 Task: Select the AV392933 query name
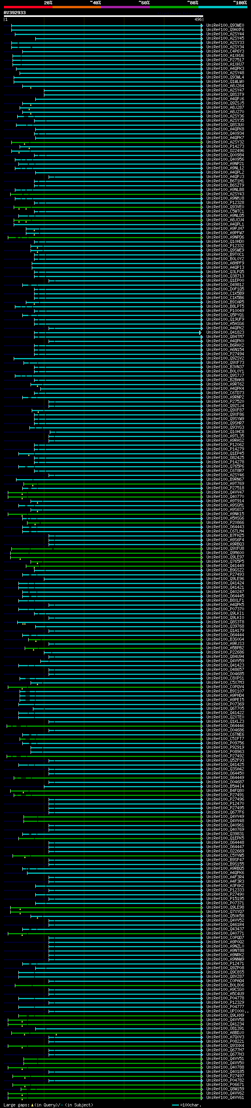coord(15,13)
